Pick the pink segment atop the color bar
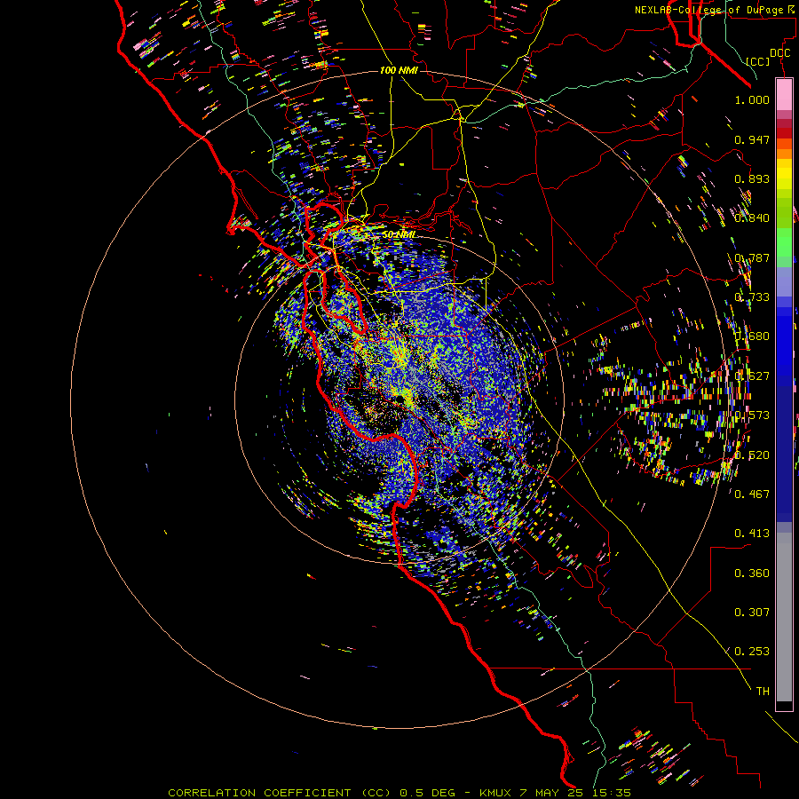This screenshot has width=799, height=799. (784, 94)
